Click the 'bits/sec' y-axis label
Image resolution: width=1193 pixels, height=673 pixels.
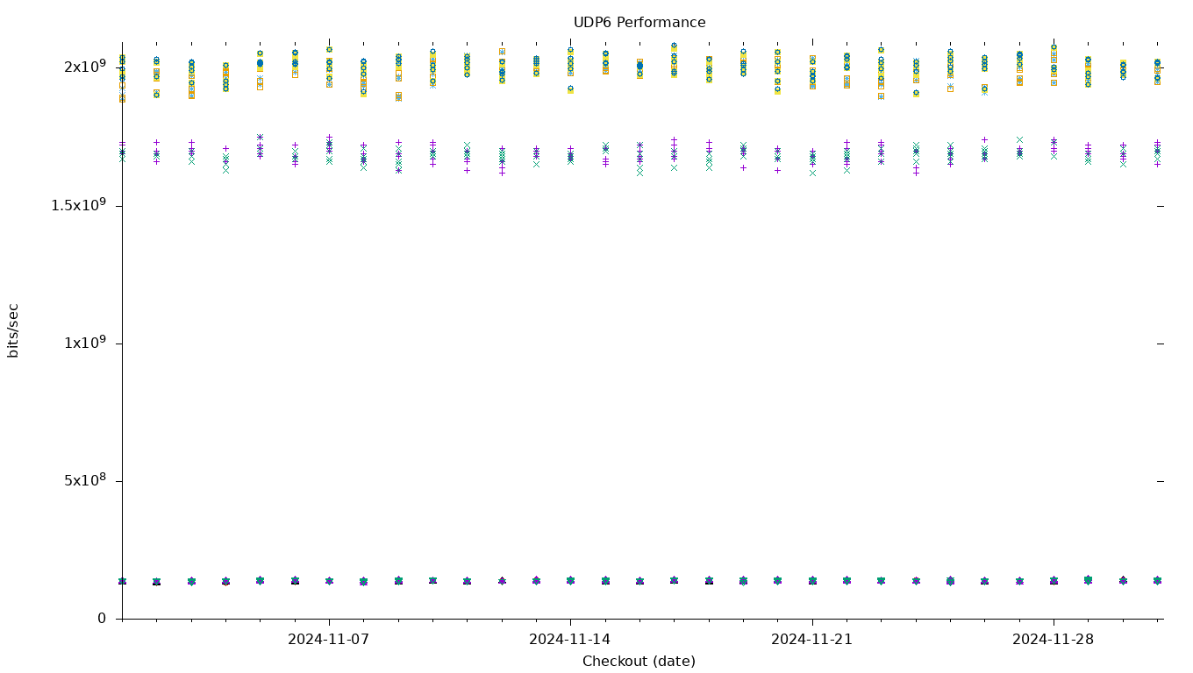tap(13, 330)
